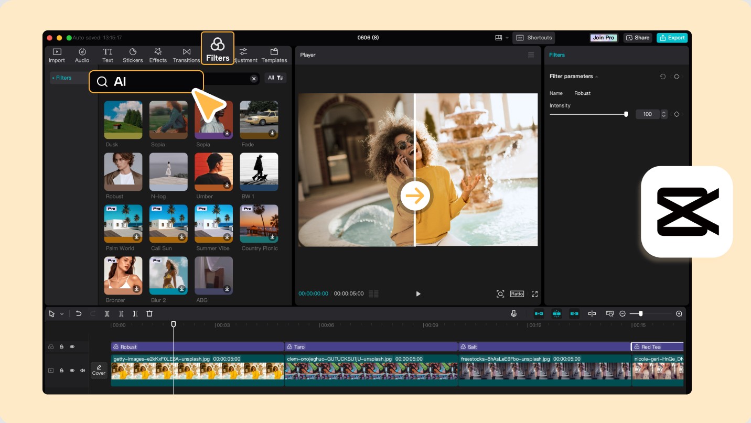The image size is (751, 423).
Task: Reset filter parameters with the reset icon
Action: point(663,77)
